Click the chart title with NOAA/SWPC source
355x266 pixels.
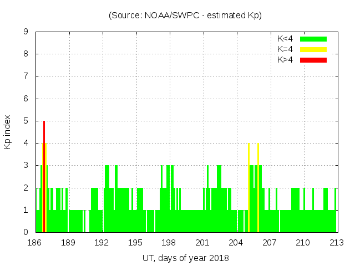pyautogui.click(x=185, y=16)
